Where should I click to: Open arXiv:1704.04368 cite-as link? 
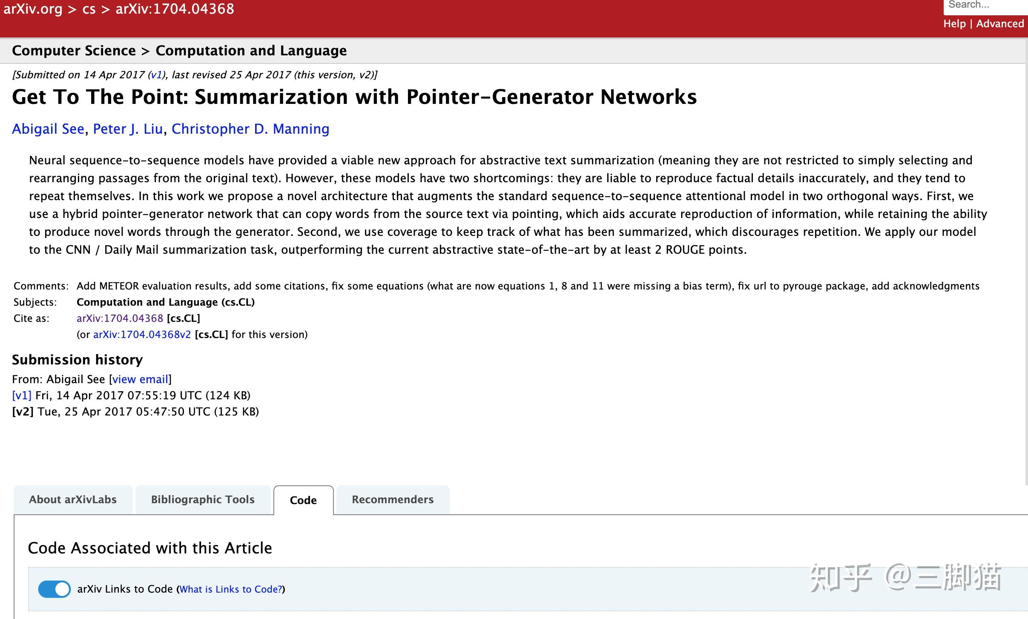[120, 318]
